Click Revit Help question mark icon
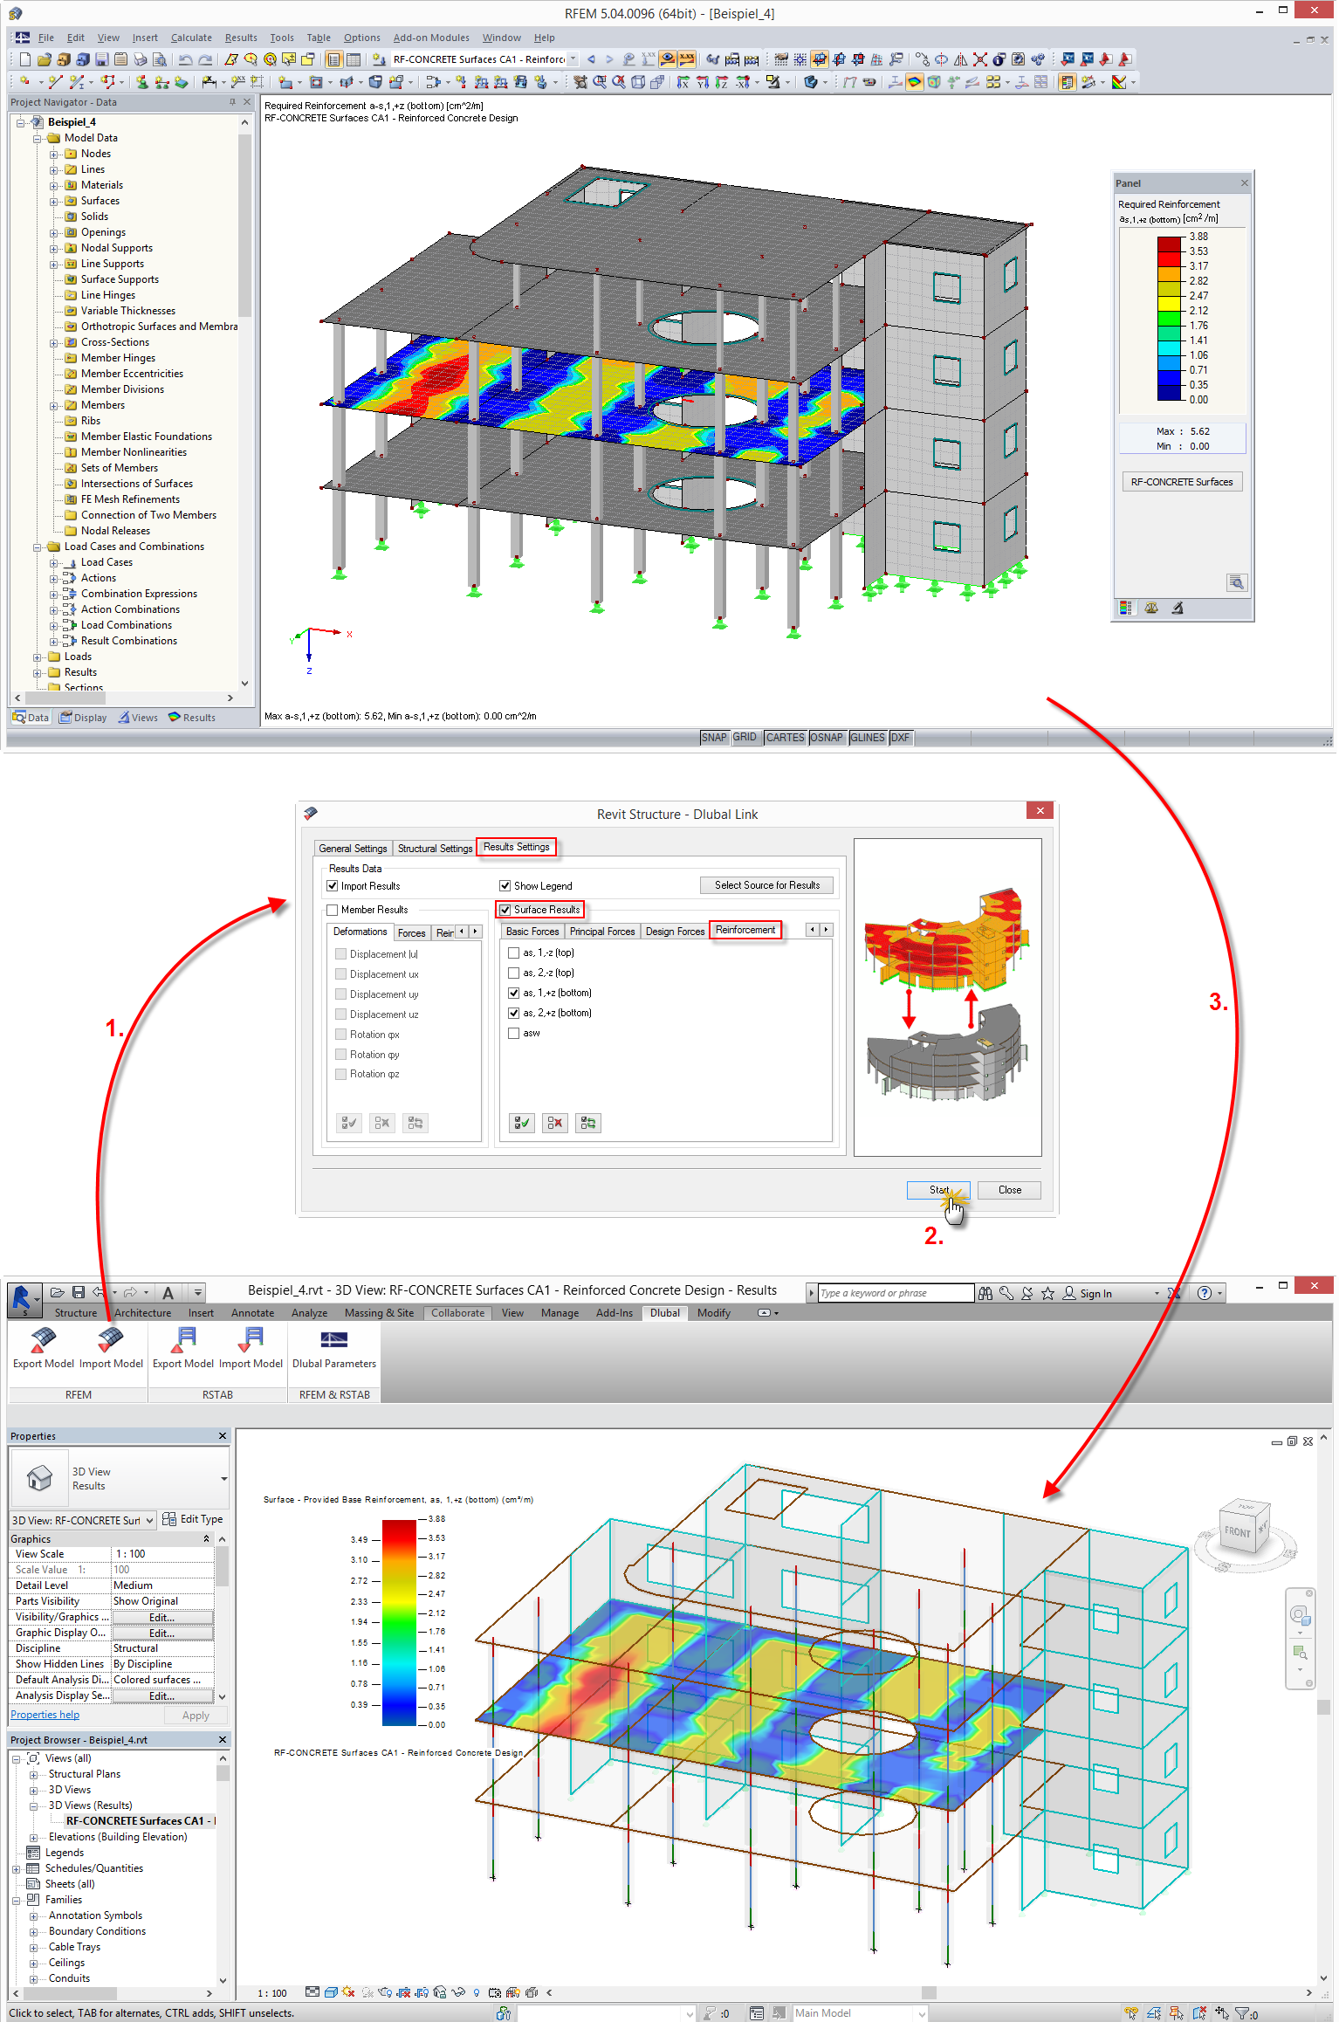1339x2022 pixels. (x=1205, y=1293)
